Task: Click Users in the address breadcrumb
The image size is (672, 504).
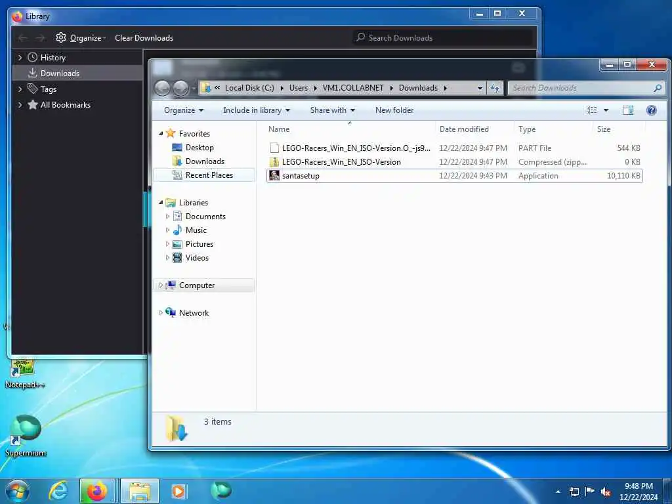Action: coord(299,88)
